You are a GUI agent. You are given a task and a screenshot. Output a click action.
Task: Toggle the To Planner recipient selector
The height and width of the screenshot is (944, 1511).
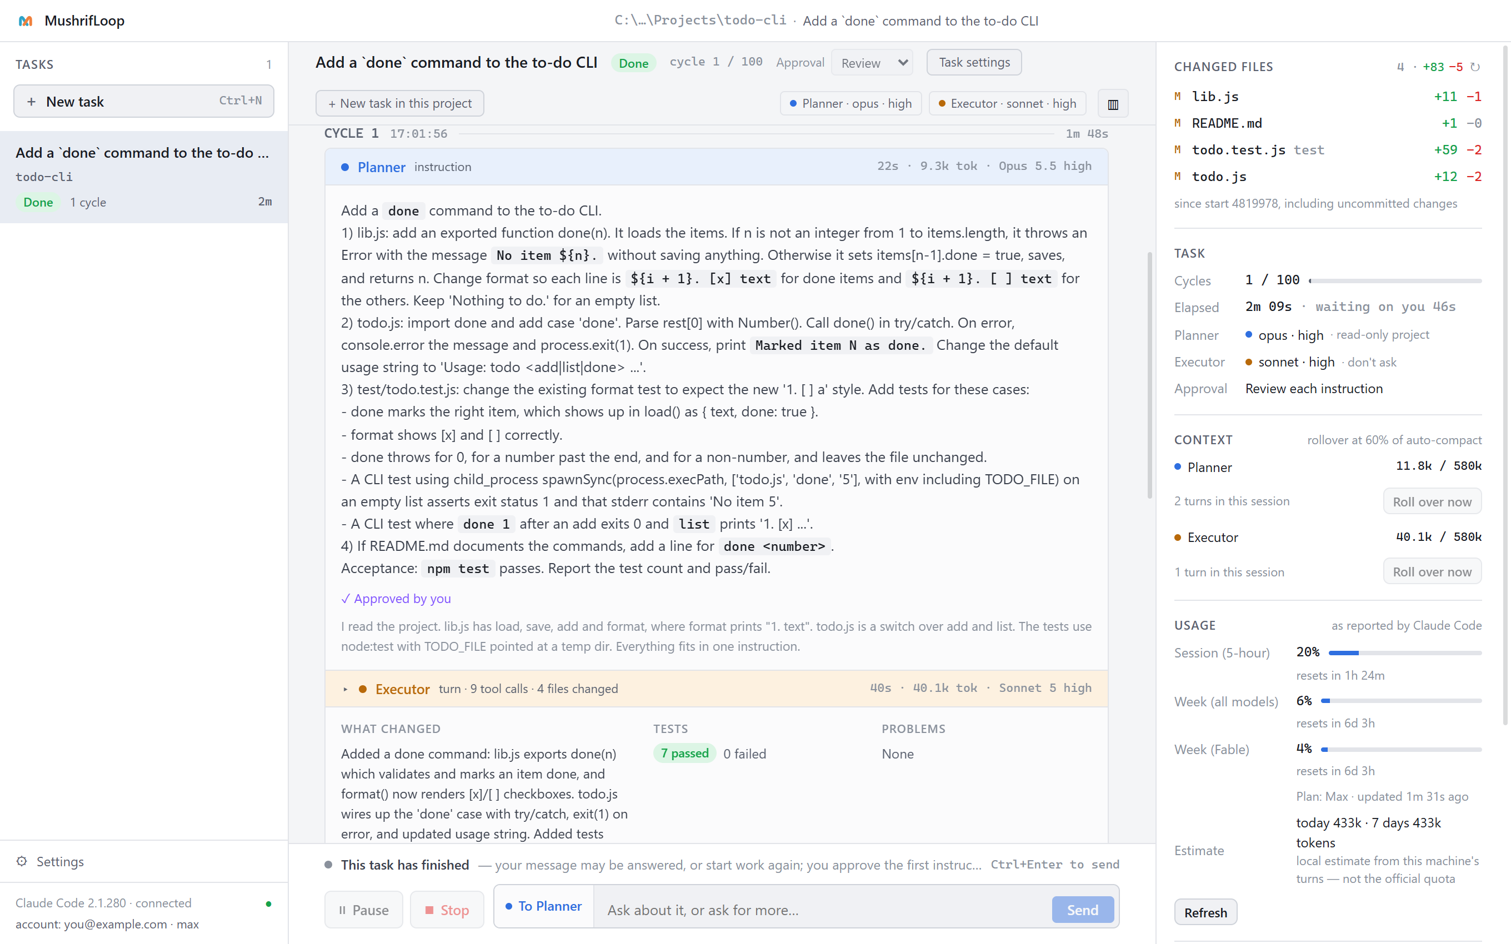[543, 906]
